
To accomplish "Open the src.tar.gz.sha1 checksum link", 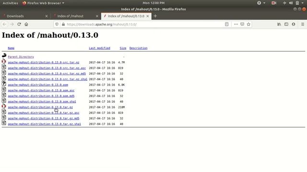I will coord(47,79).
